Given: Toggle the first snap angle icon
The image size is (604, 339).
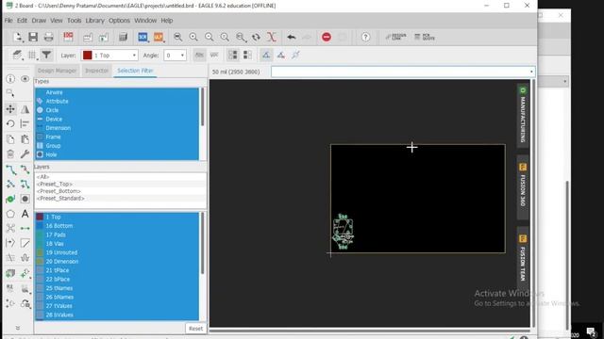Looking at the screenshot, I should pos(266,55).
